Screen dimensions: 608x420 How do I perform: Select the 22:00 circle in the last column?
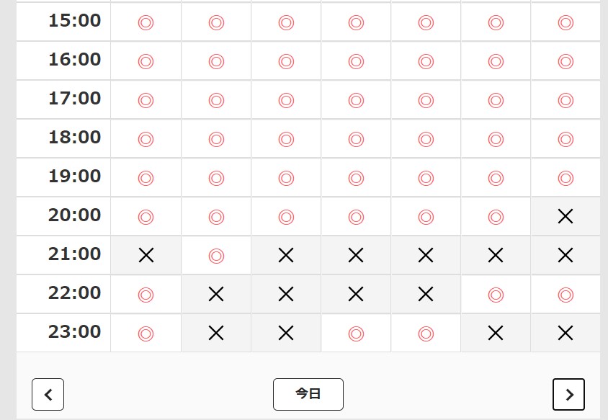[x=565, y=294]
